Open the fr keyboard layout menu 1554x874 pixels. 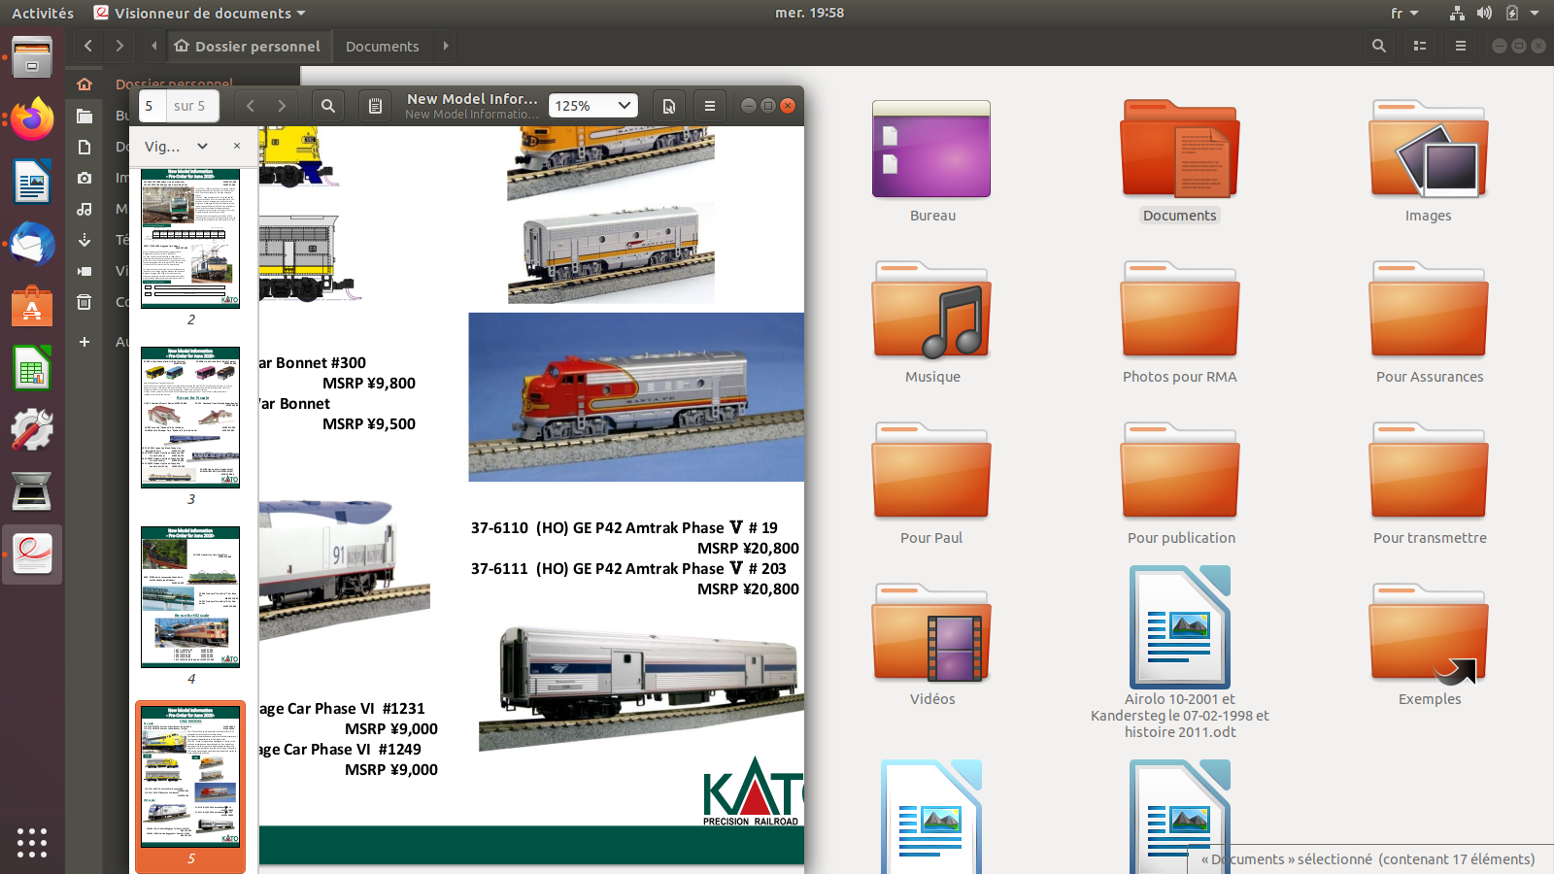[x=1404, y=13]
